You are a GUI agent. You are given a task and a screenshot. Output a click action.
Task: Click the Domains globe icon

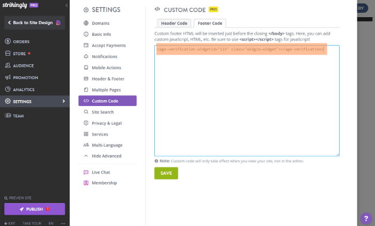tap(86, 23)
